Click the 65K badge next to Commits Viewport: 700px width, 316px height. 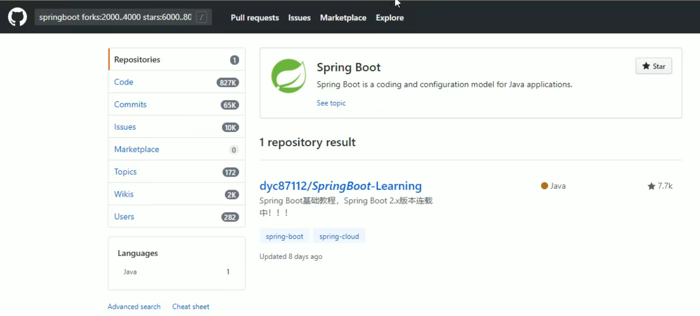click(x=230, y=105)
